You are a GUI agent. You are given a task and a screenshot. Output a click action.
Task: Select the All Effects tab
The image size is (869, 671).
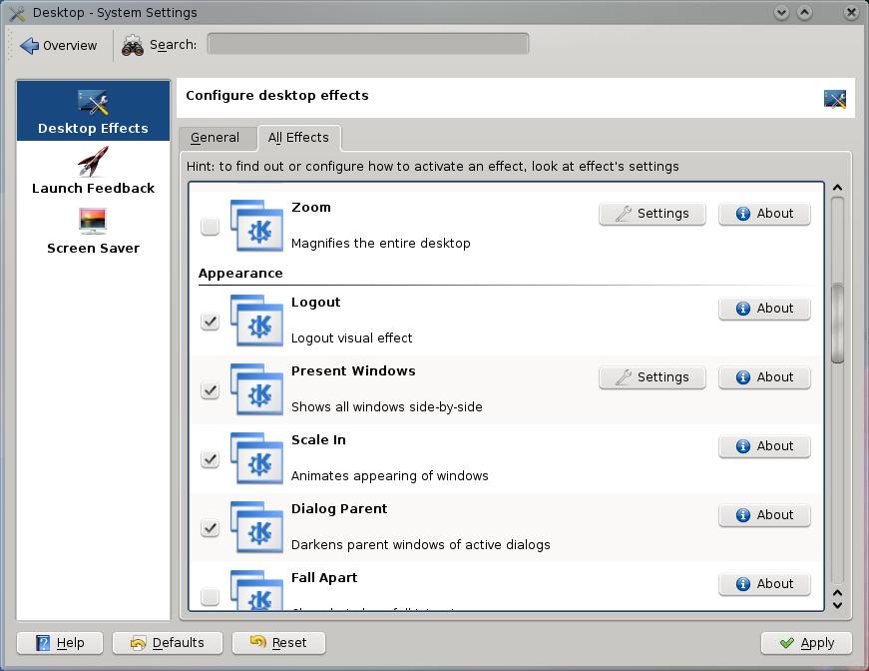point(298,138)
